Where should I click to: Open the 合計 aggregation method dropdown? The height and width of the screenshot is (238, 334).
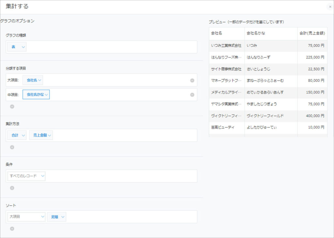pos(17,135)
